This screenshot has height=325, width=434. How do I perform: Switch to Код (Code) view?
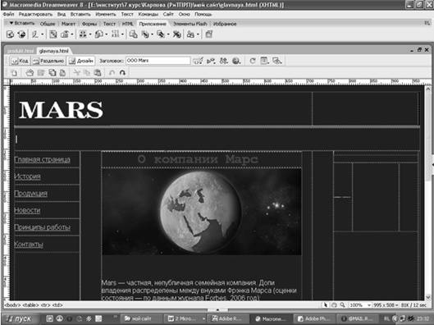pyautogui.click(x=20, y=61)
